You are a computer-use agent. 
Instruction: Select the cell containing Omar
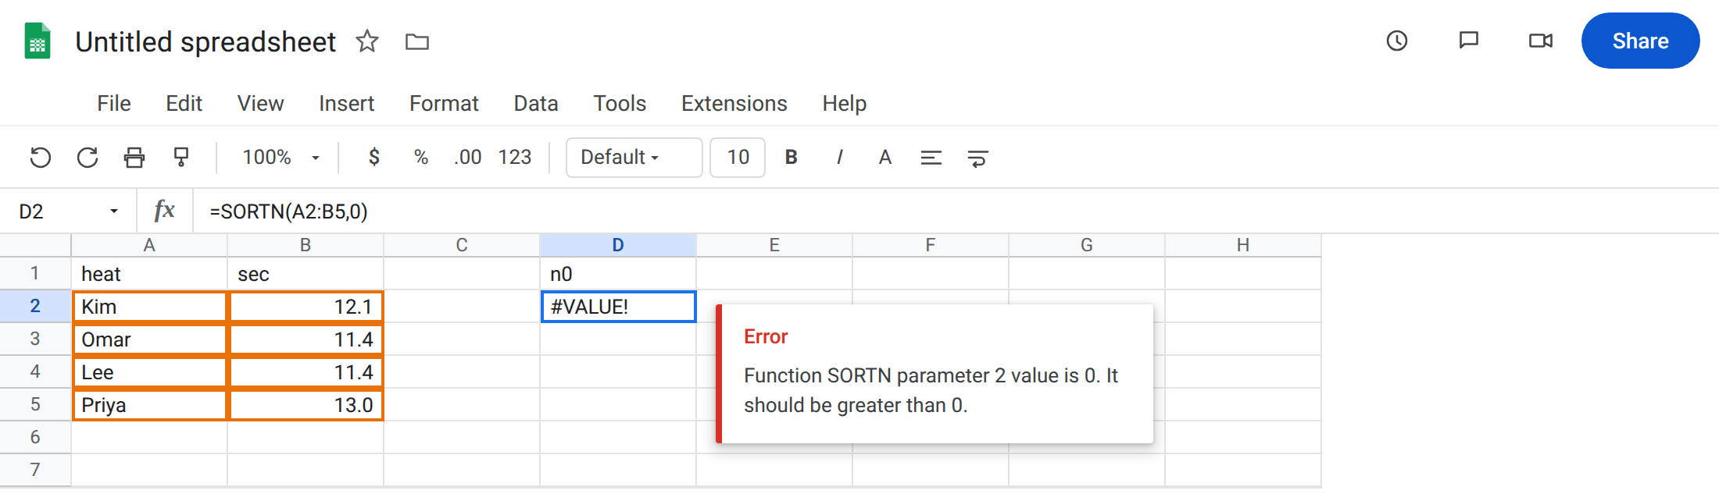click(x=149, y=339)
